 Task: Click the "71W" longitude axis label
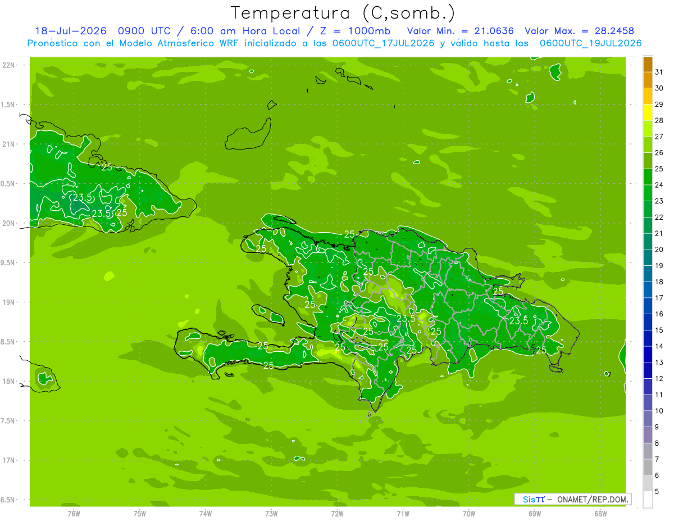click(403, 514)
